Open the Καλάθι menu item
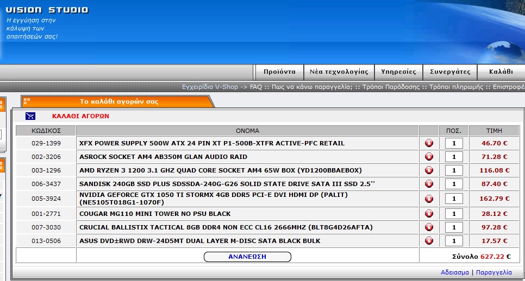 pyautogui.click(x=501, y=72)
